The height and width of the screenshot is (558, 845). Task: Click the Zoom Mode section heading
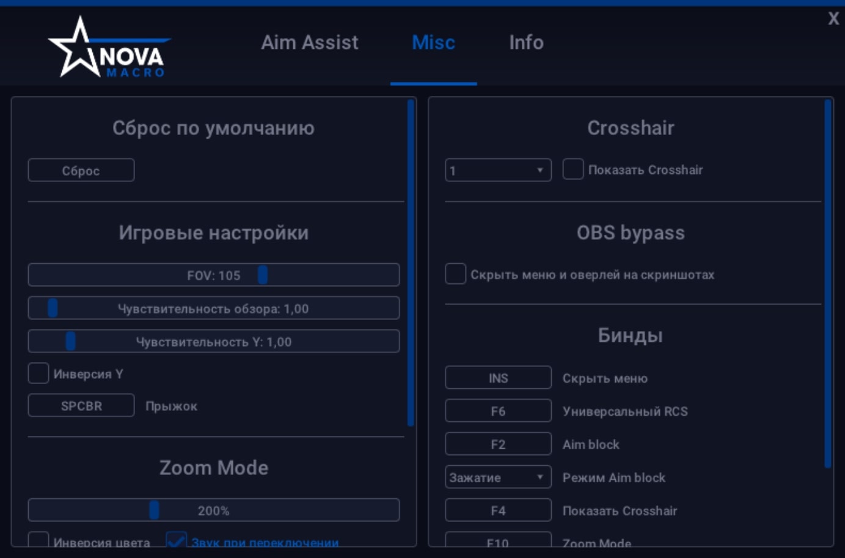pos(214,468)
